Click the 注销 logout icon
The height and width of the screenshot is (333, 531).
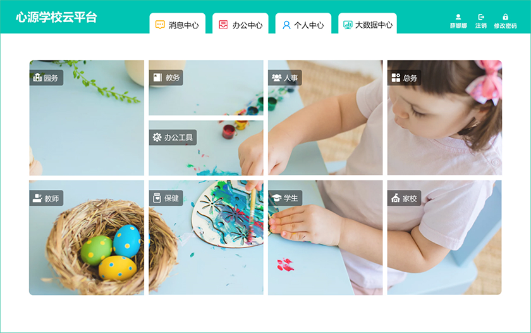tap(481, 16)
